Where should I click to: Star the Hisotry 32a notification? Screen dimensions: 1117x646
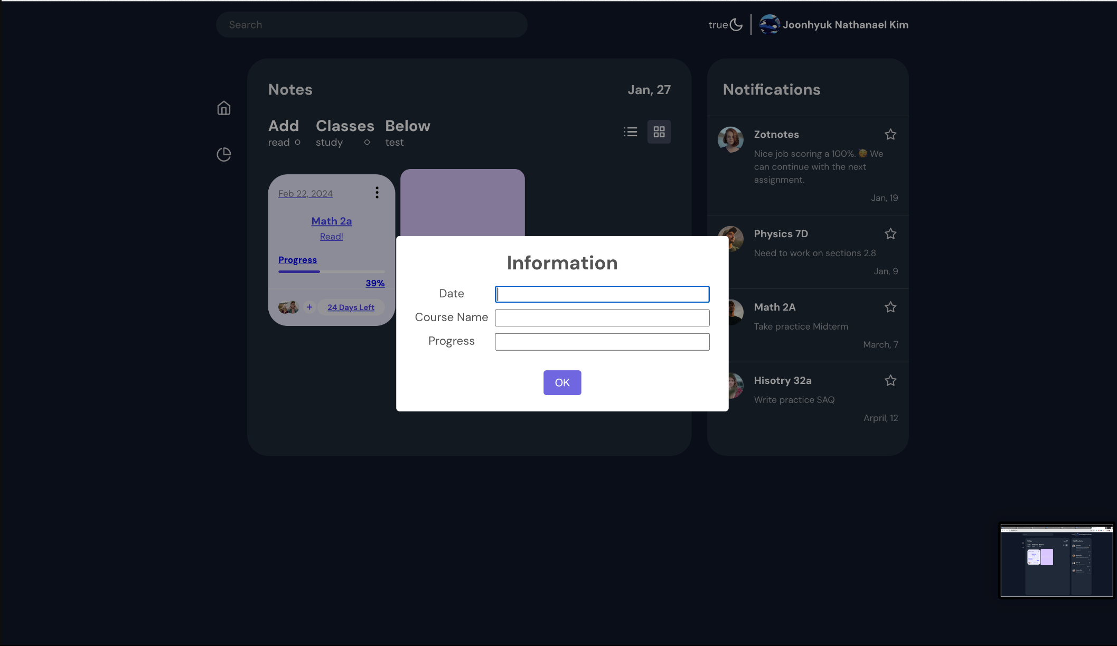[890, 381]
